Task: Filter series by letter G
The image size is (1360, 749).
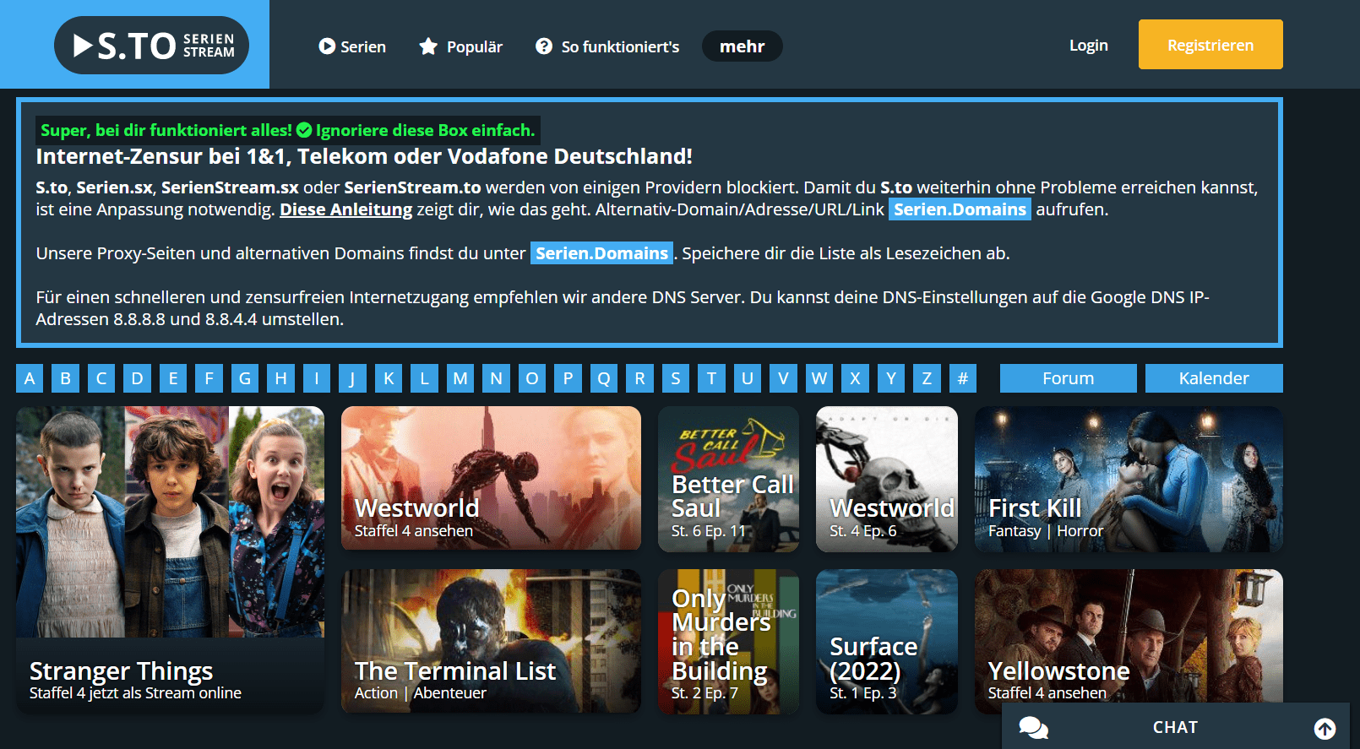Action: [245, 378]
